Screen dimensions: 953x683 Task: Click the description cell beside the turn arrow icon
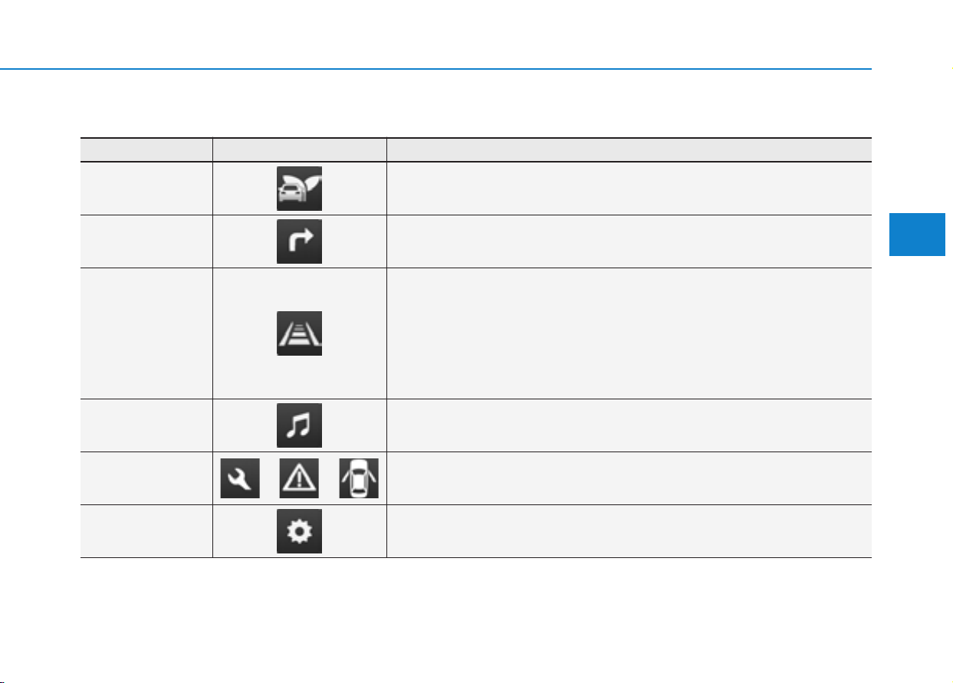(629, 241)
